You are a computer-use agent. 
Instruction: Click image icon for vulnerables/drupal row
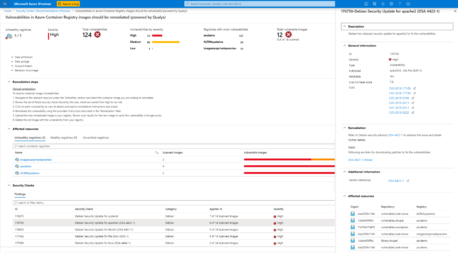[353, 220]
